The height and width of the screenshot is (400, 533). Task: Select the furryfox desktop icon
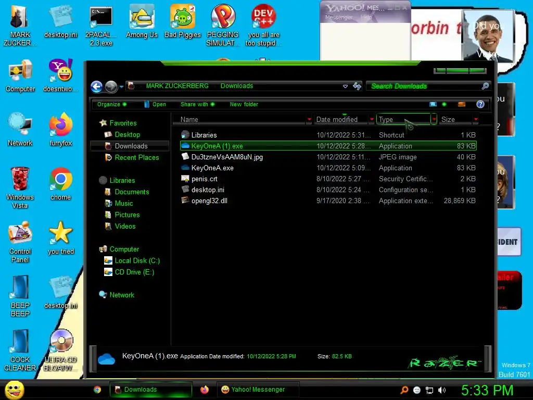(x=61, y=130)
